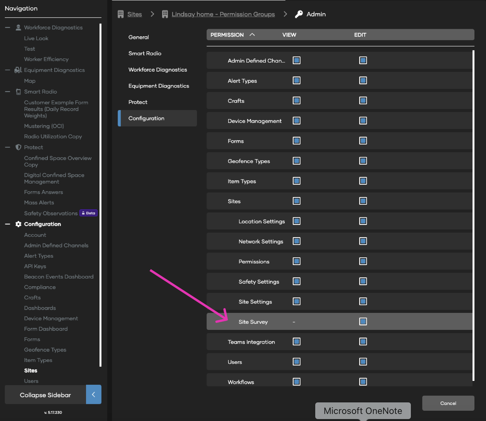Screen dimensions: 486x421
Task: Toggle View checkbox for Sites
Action: [x=297, y=201]
